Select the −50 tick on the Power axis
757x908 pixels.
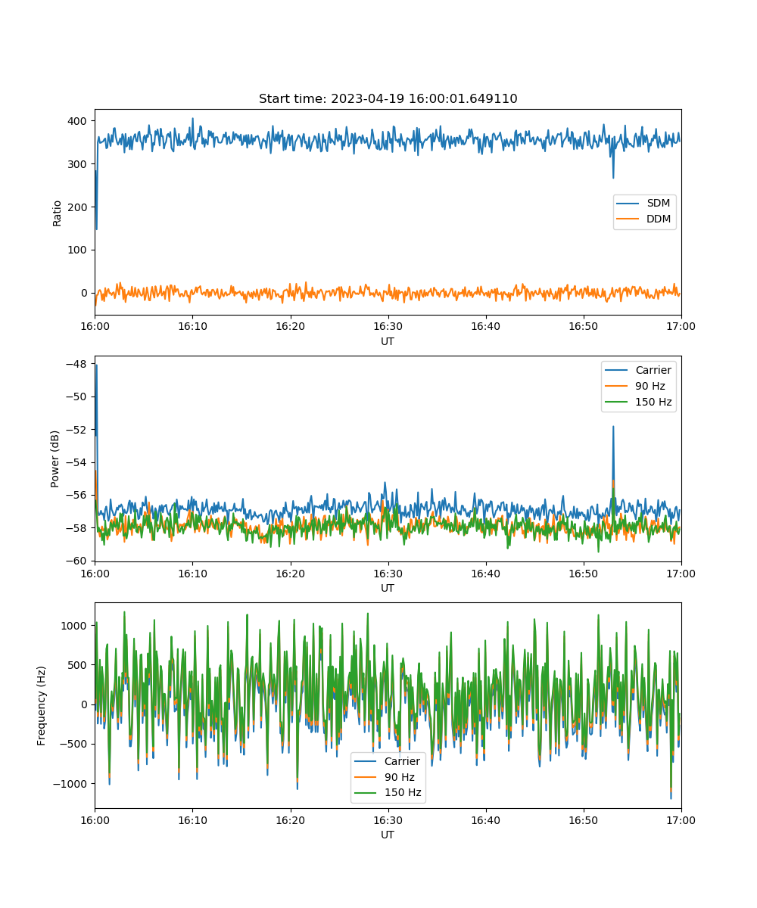77,396
